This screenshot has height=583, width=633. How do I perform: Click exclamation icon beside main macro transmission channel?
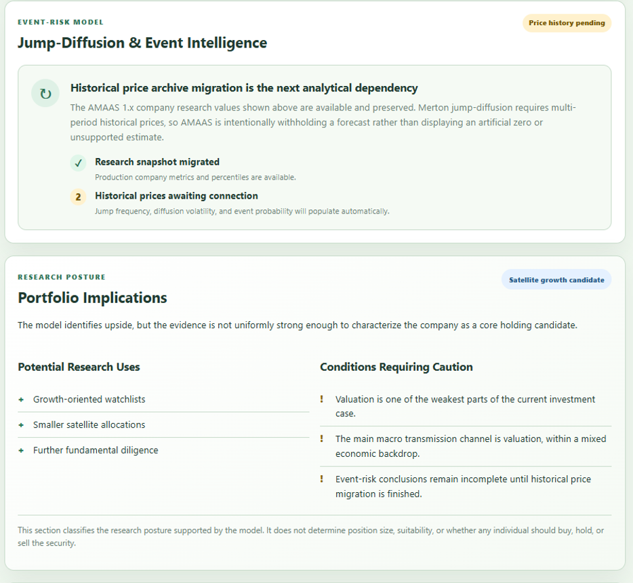322,439
